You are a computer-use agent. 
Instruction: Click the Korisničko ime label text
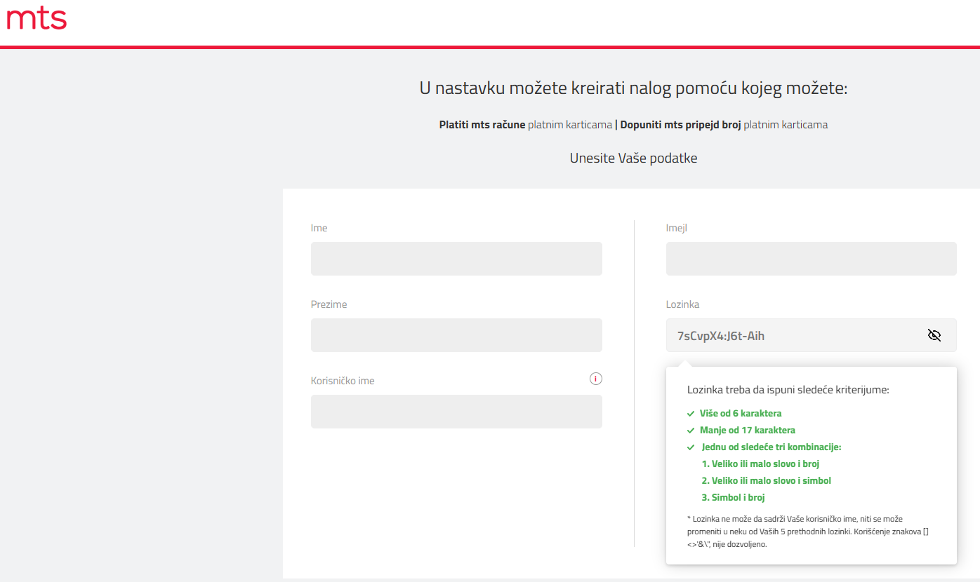point(343,381)
